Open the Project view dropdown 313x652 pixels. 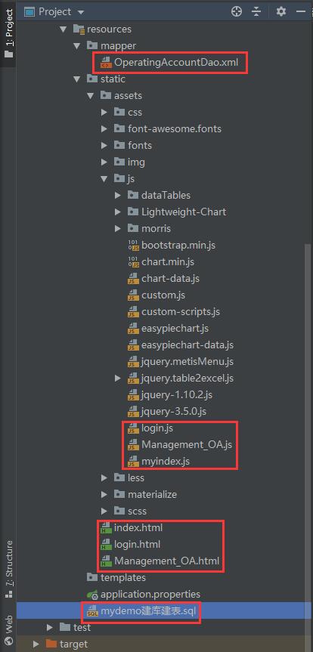tap(81, 12)
